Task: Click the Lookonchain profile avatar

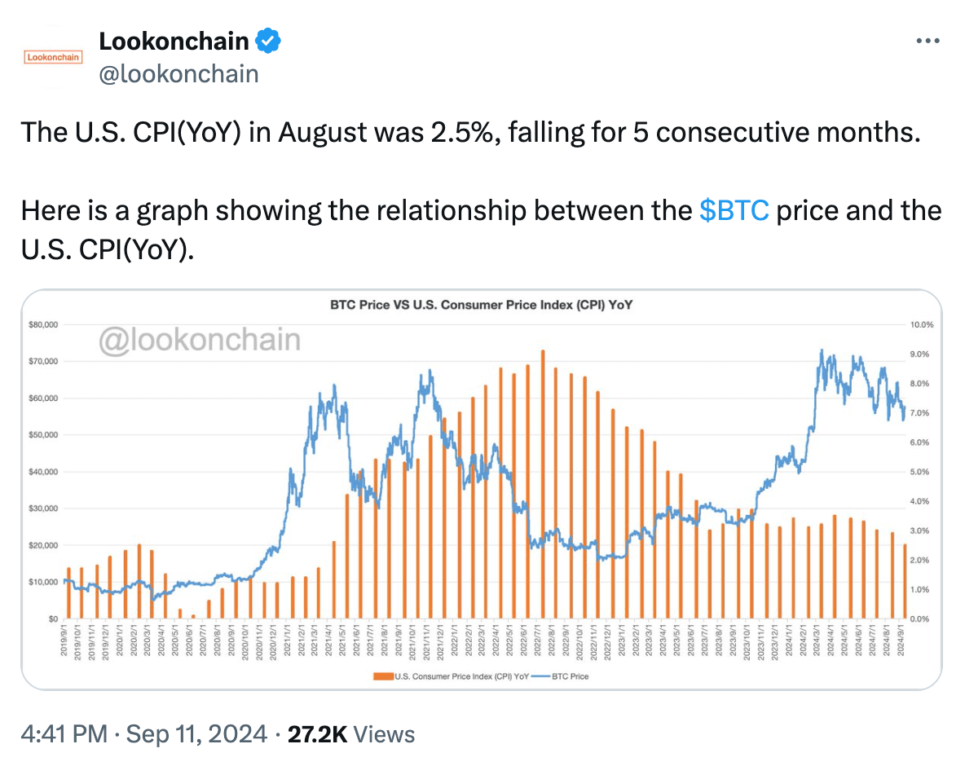Action: coord(52,55)
